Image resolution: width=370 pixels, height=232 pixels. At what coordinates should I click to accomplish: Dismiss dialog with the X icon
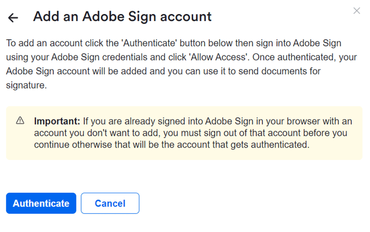tap(357, 11)
